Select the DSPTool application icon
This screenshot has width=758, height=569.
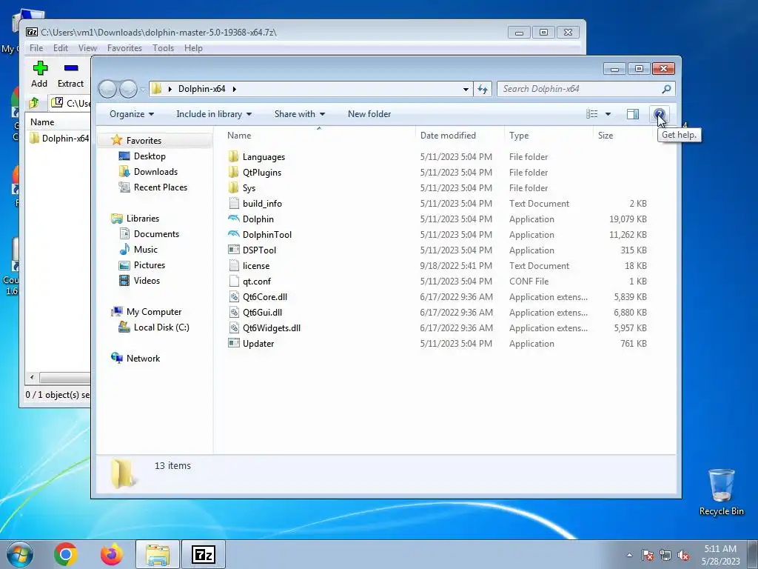coord(234,250)
